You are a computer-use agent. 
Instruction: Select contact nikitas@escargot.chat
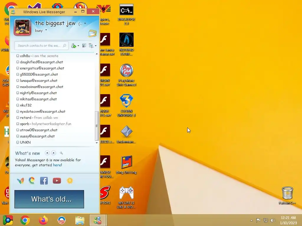tap(36, 99)
